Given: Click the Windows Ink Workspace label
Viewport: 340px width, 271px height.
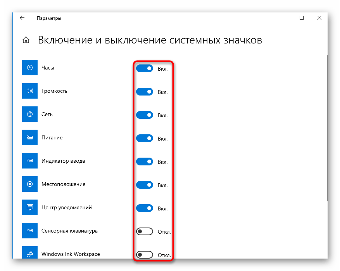Looking at the screenshot, I should click(x=71, y=254).
